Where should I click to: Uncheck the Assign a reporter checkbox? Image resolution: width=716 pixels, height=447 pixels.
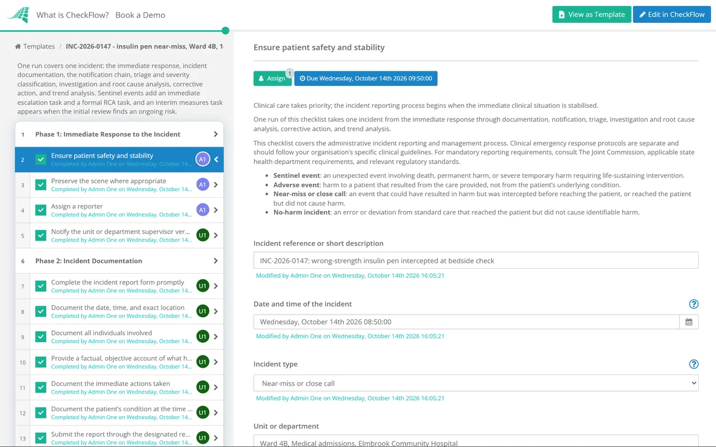[41, 210]
